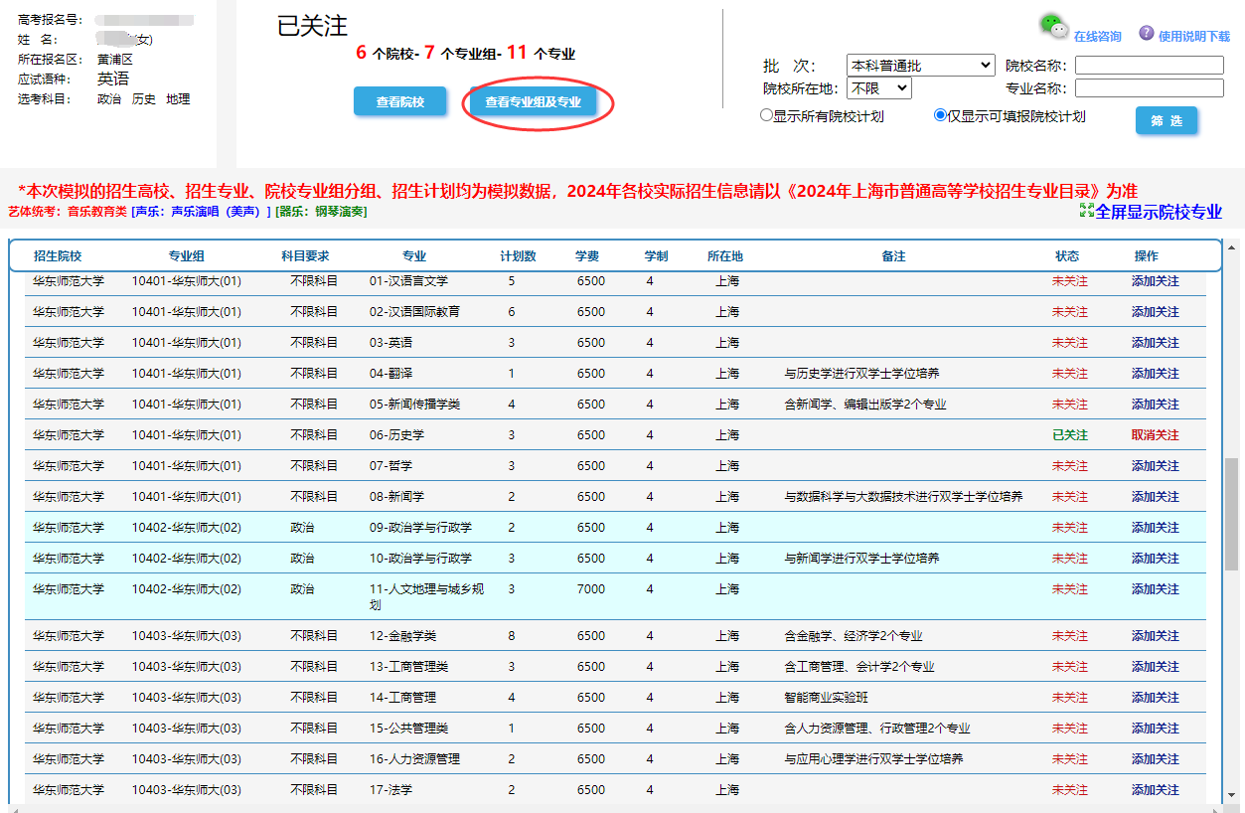The width and height of the screenshot is (1245, 813).
Task: Click the scrollbar up arrow
Action: (x=1232, y=246)
